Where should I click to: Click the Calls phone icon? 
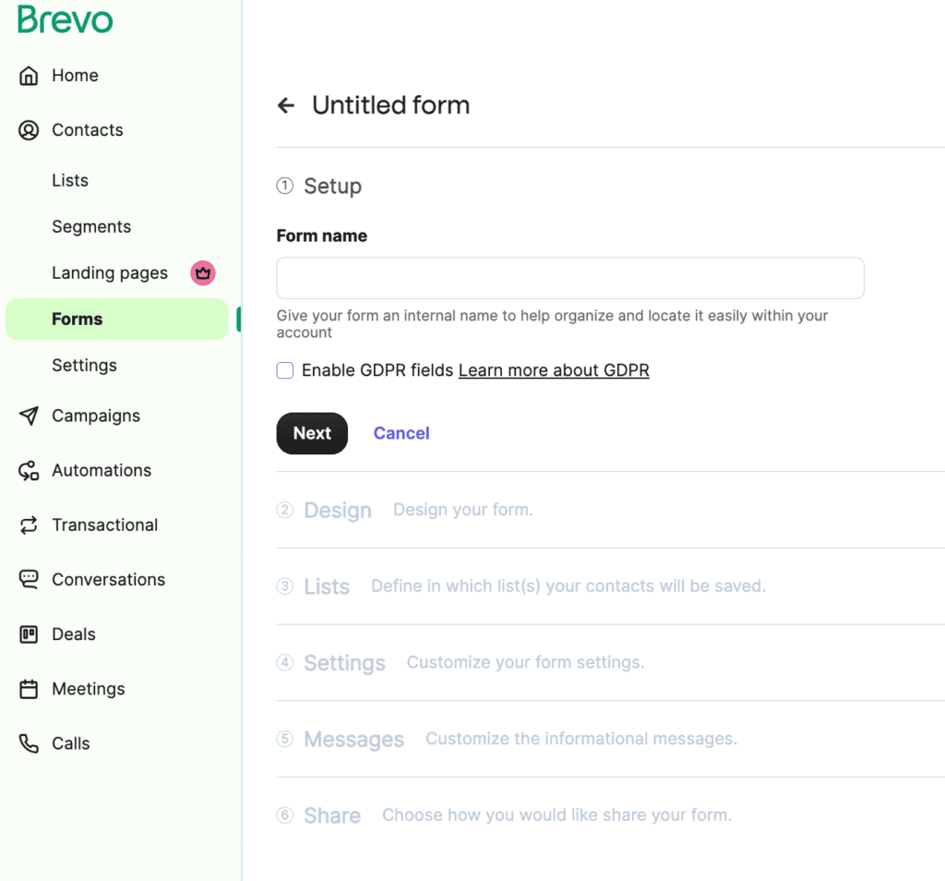[x=29, y=743]
